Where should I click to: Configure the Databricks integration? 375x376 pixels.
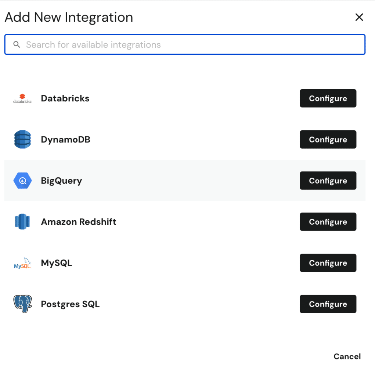pos(328,98)
